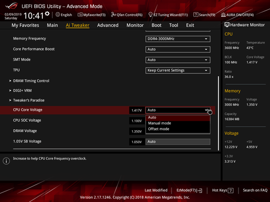The image size is (270, 202).
Task: Open the SMT Mode dropdown
Action: 178,60
